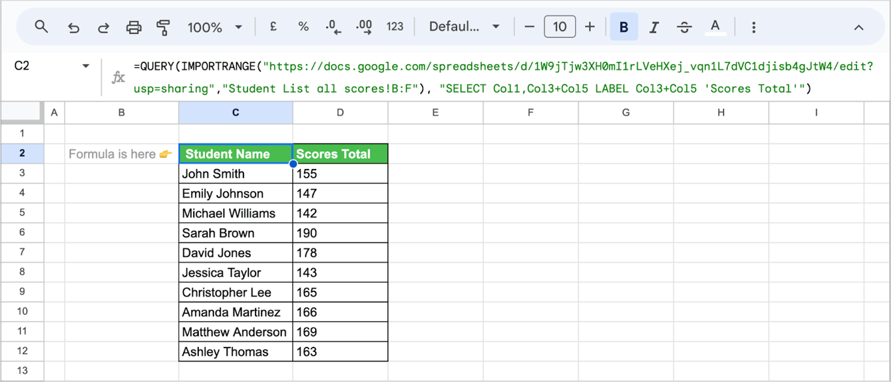Select all cells with corner box

pos(22,113)
